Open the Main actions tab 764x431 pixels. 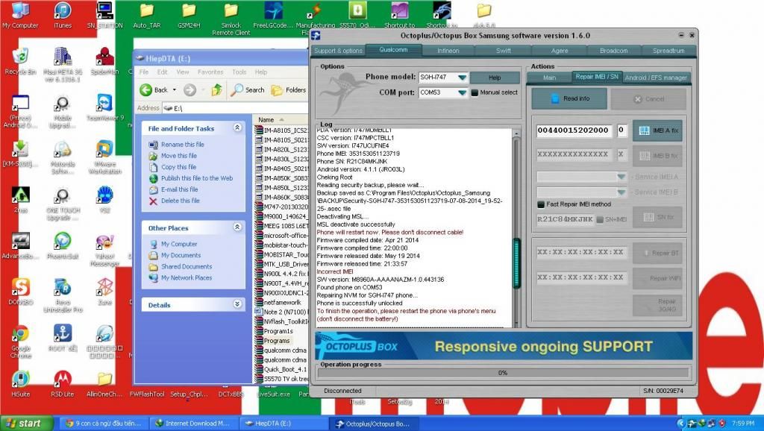[549, 78]
